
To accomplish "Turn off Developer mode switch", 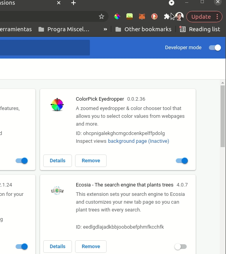I will coord(215,48).
